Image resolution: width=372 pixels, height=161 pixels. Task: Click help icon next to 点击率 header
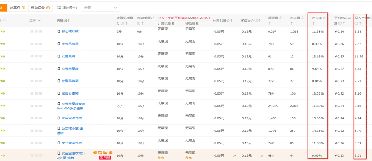coord(325,18)
